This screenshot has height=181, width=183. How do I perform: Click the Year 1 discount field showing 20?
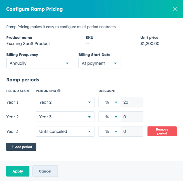(x=132, y=102)
